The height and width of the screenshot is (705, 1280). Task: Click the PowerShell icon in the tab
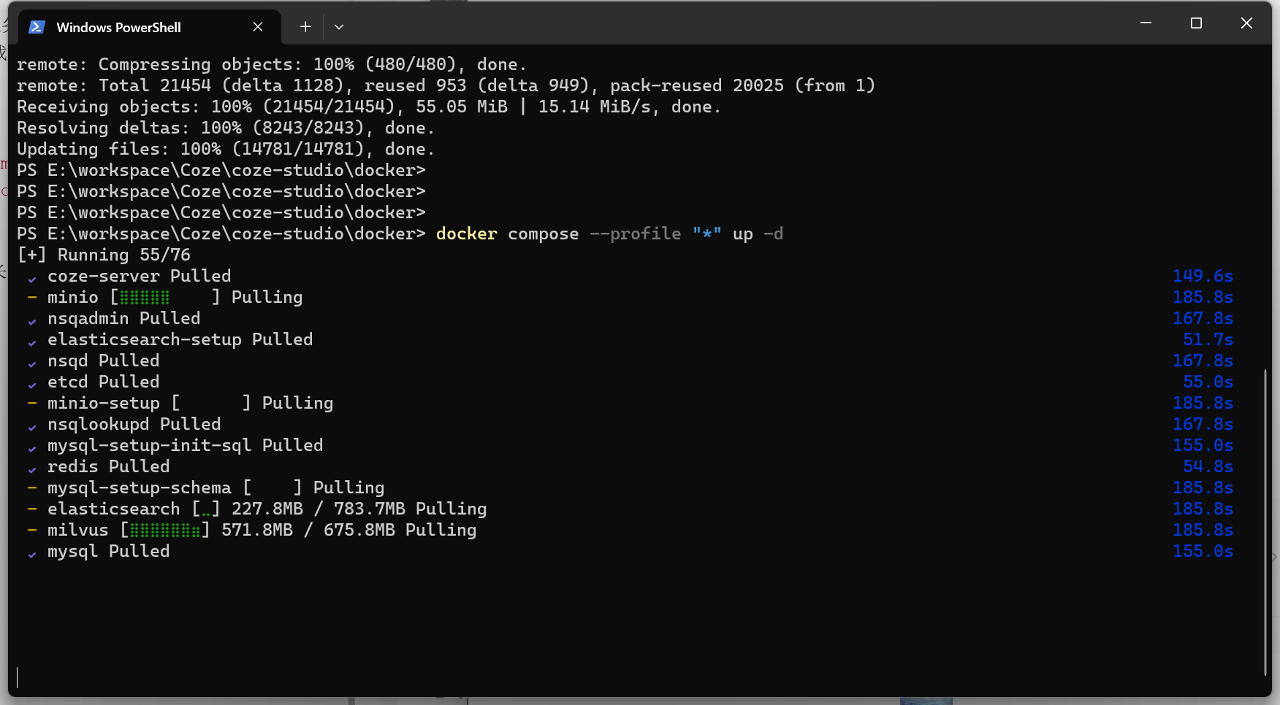pyautogui.click(x=37, y=27)
